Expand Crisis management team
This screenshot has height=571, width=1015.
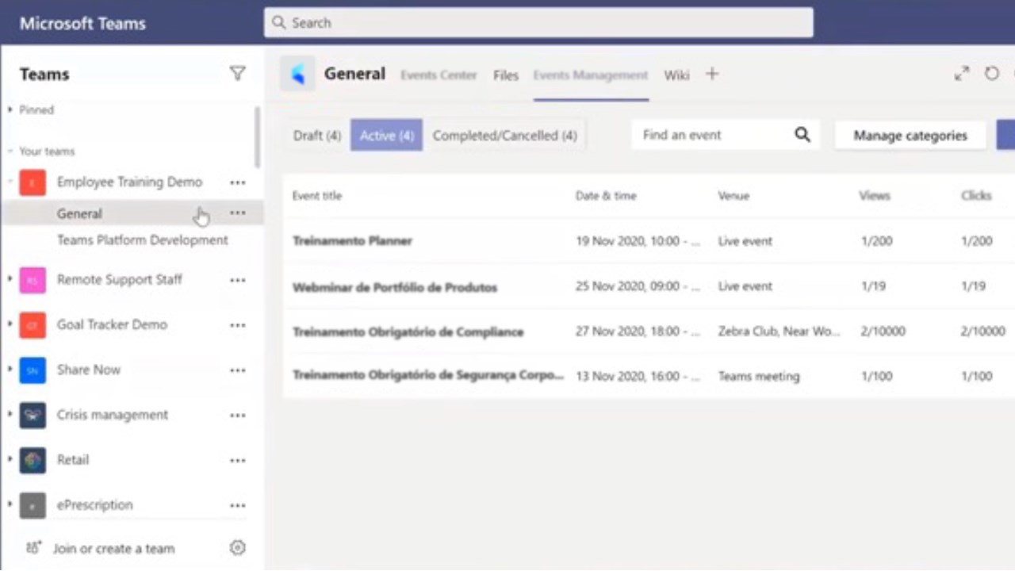(10, 415)
